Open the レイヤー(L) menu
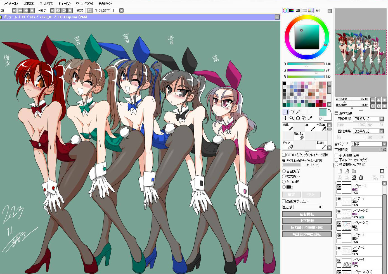This screenshot has width=388, height=274. pos(10,4)
